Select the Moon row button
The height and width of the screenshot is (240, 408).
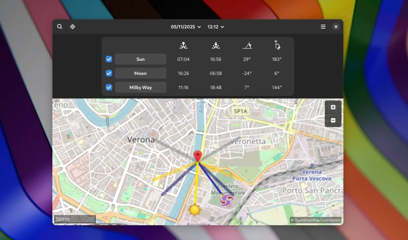[141, 73]
